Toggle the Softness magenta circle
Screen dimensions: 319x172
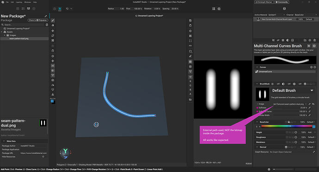[x=257, y=108]
